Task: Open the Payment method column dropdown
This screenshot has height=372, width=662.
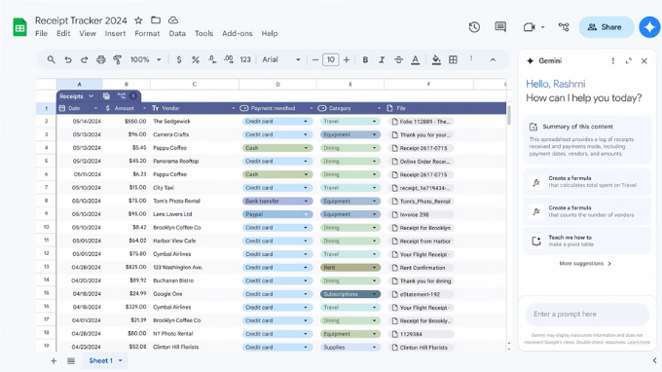Action: click(312, 108)
